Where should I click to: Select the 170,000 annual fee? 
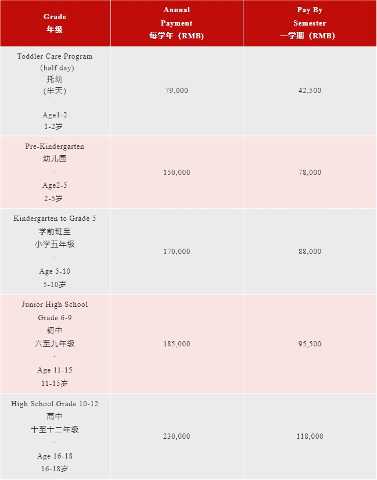click(x=177, y=252)
